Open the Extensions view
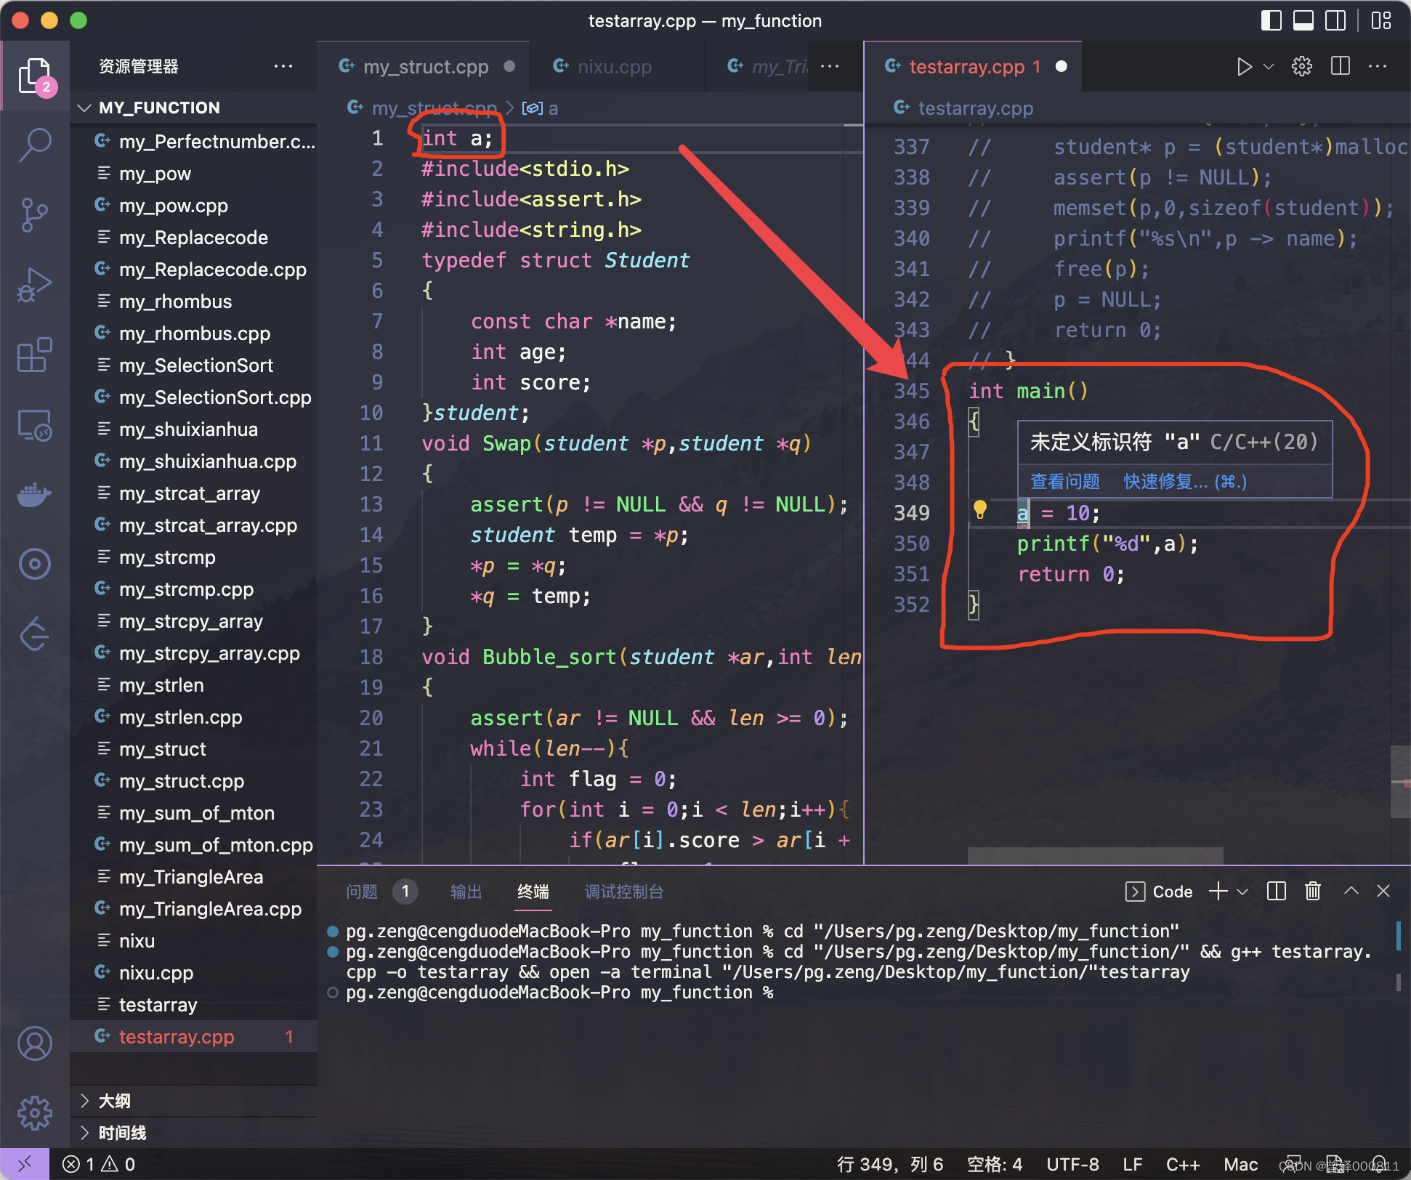This screenshot has width=1411, height=1180. point(34,355)
